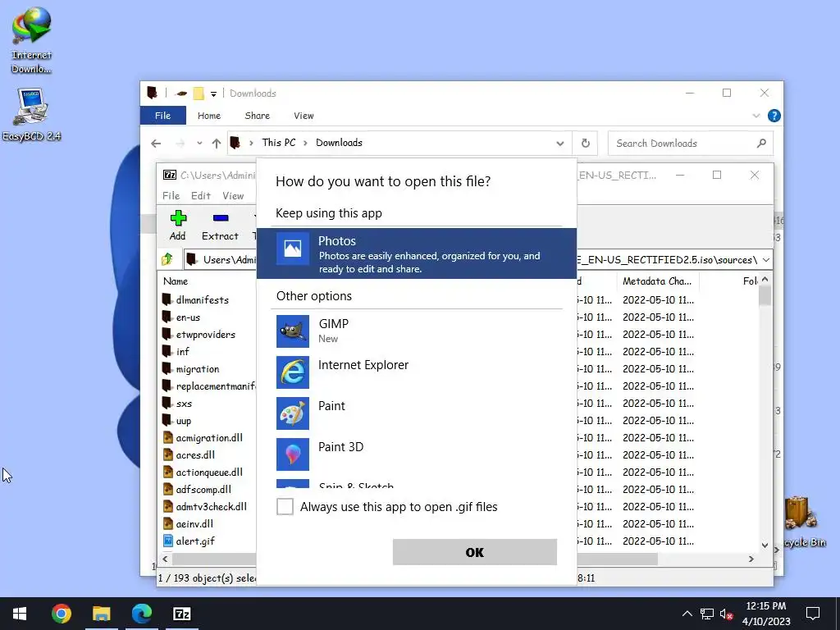Image resolution: width=840 pixels, height=630 pixels.
Task: Open 7-Zip Edit menu
Action: [201, 195]
